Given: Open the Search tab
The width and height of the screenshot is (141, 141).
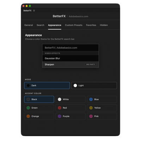Looking at the screenshot, I should [41, 25].
